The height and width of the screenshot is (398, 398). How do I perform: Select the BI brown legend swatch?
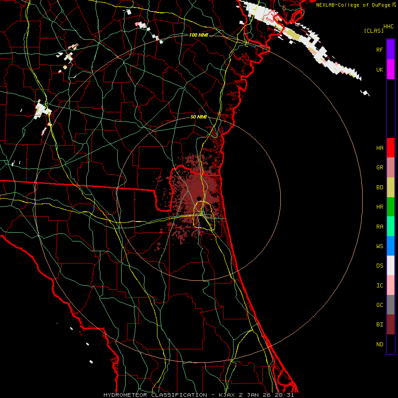click(x=390, y=325)
